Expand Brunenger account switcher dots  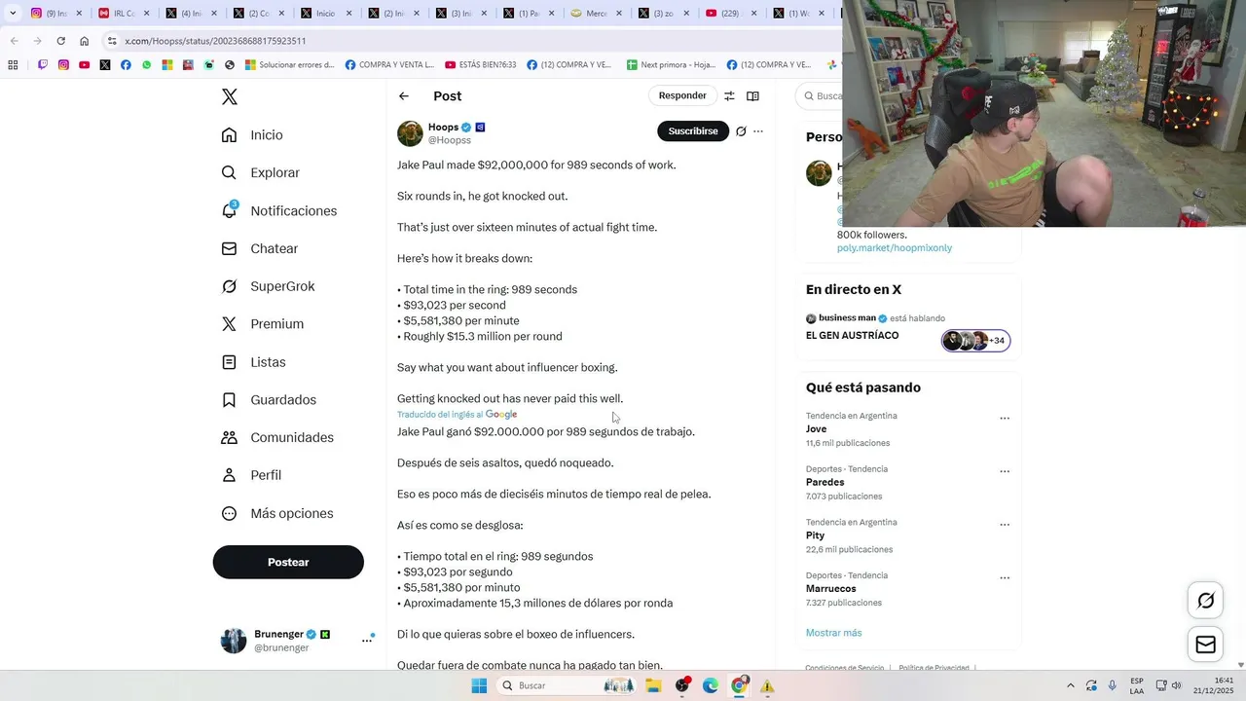coord(368,640)
